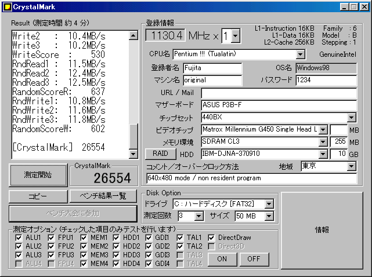Click the empty URL / Mail field
Viewport: 372px width, 277px height.
click(279, 93)
